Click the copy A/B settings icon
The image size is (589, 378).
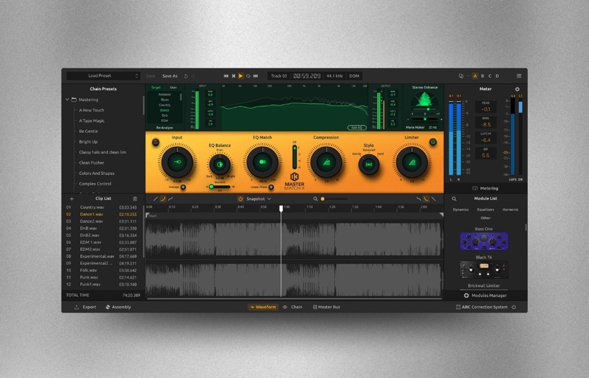(461, 76)
